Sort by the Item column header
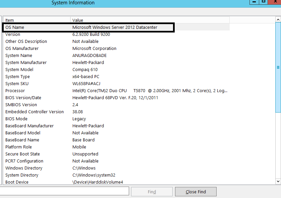Image resolution: width=281 pixels, height=198 pixels. (x=37, y=20)
